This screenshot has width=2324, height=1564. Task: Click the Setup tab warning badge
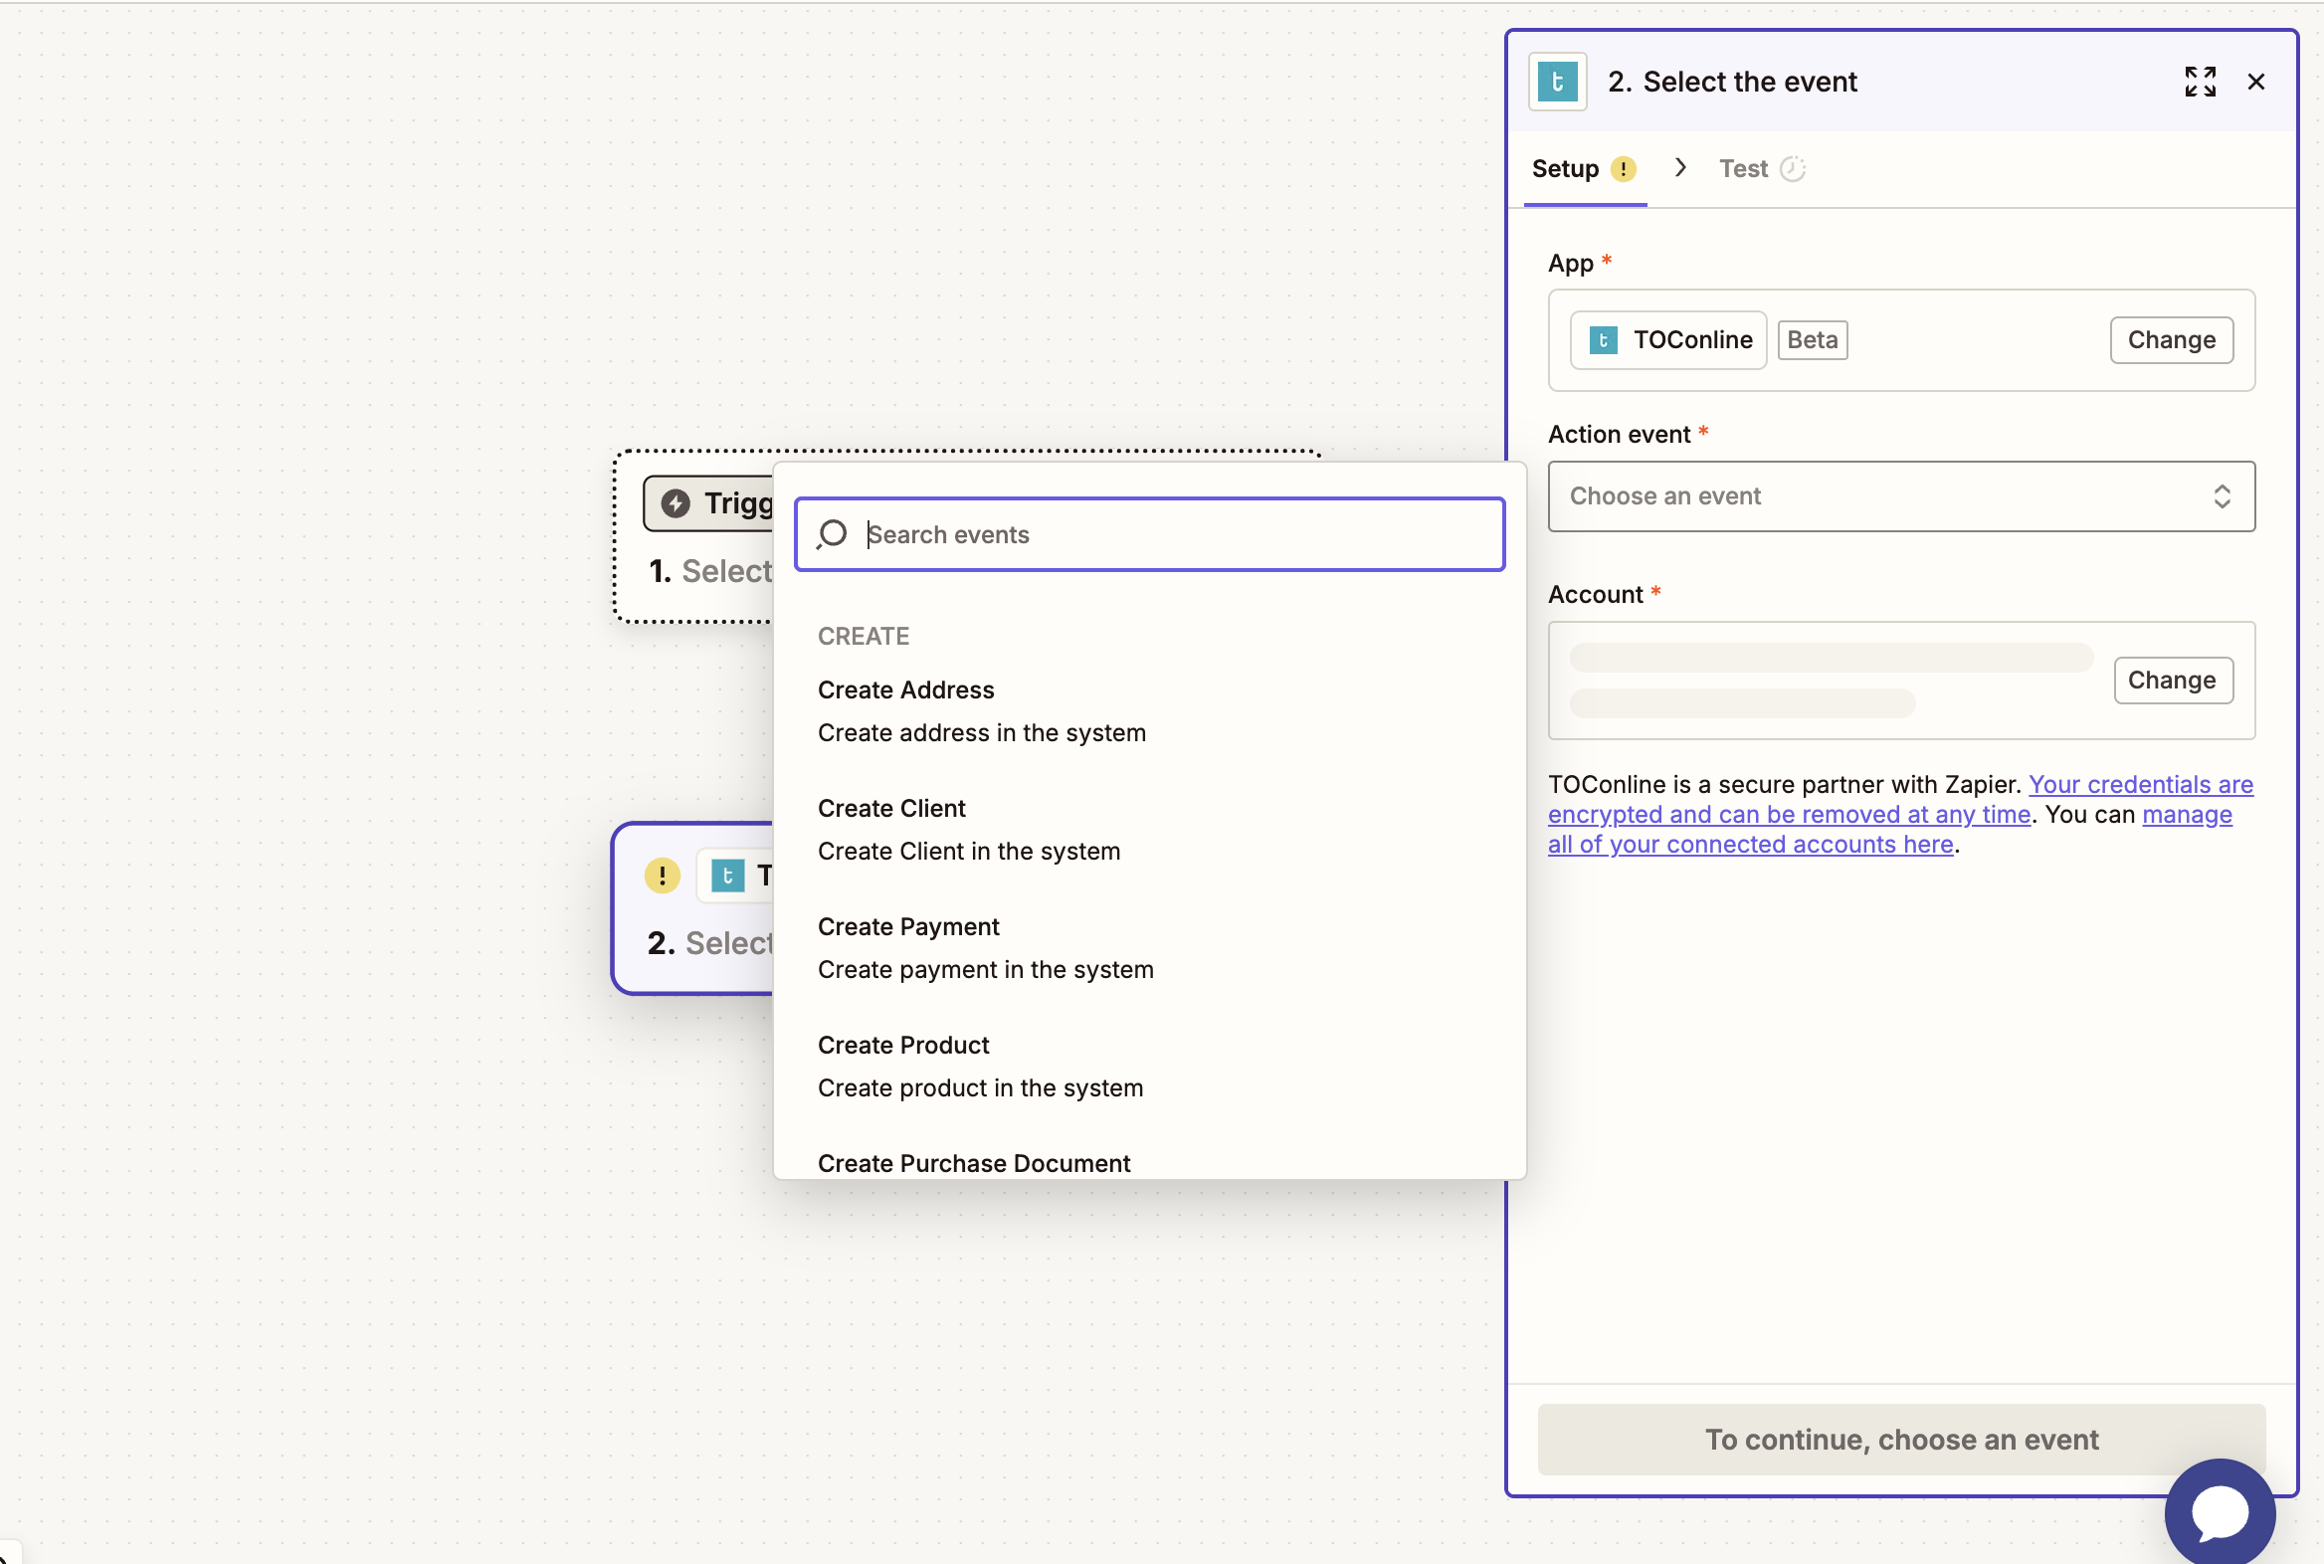[1623, 168]
